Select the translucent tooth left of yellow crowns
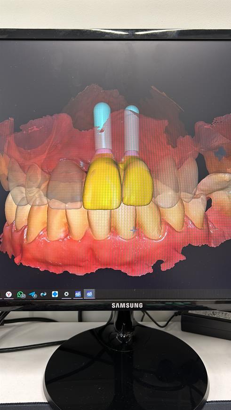The image size is (231, 410). click(x=66, y=185)
